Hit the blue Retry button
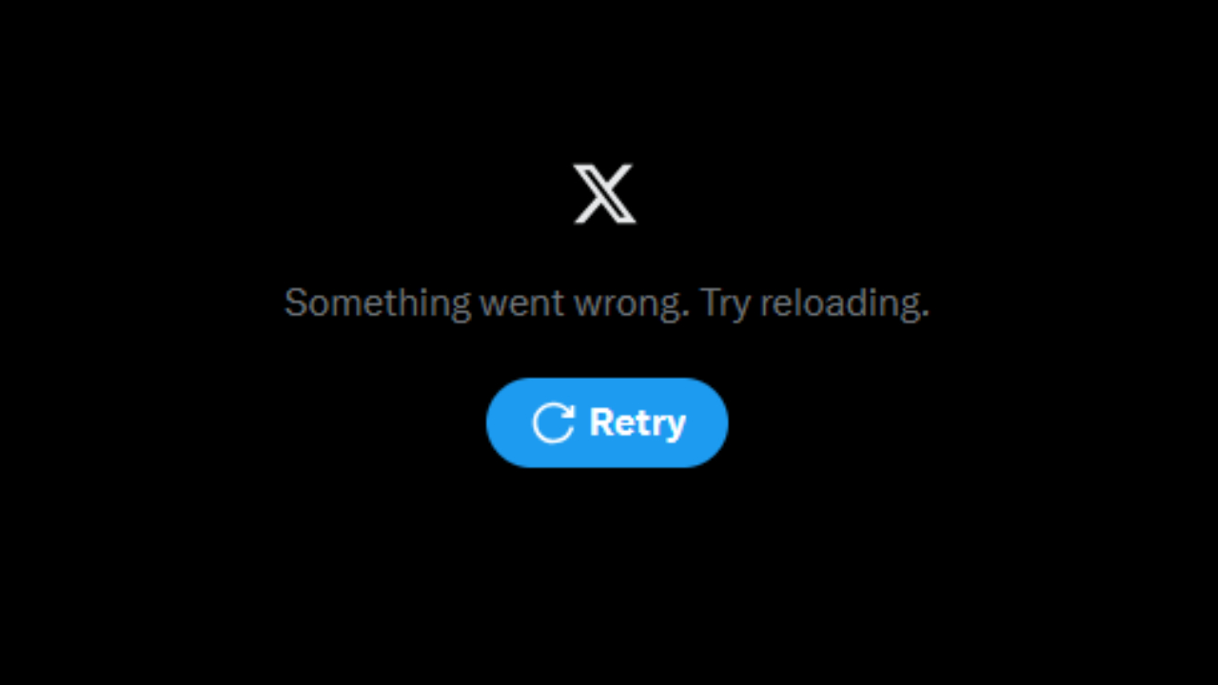The image size is (1218, 685). pos(607,422)
